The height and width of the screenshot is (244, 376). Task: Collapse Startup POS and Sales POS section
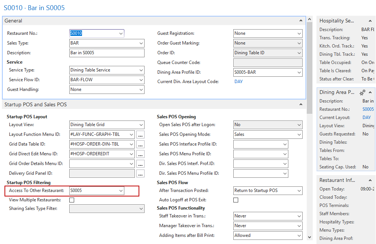pyautogui.click(x=301, y=105)
